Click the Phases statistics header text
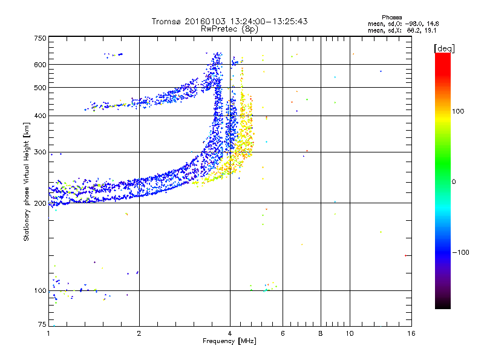This screenshot has height=363, width=484. click(391, 18)
